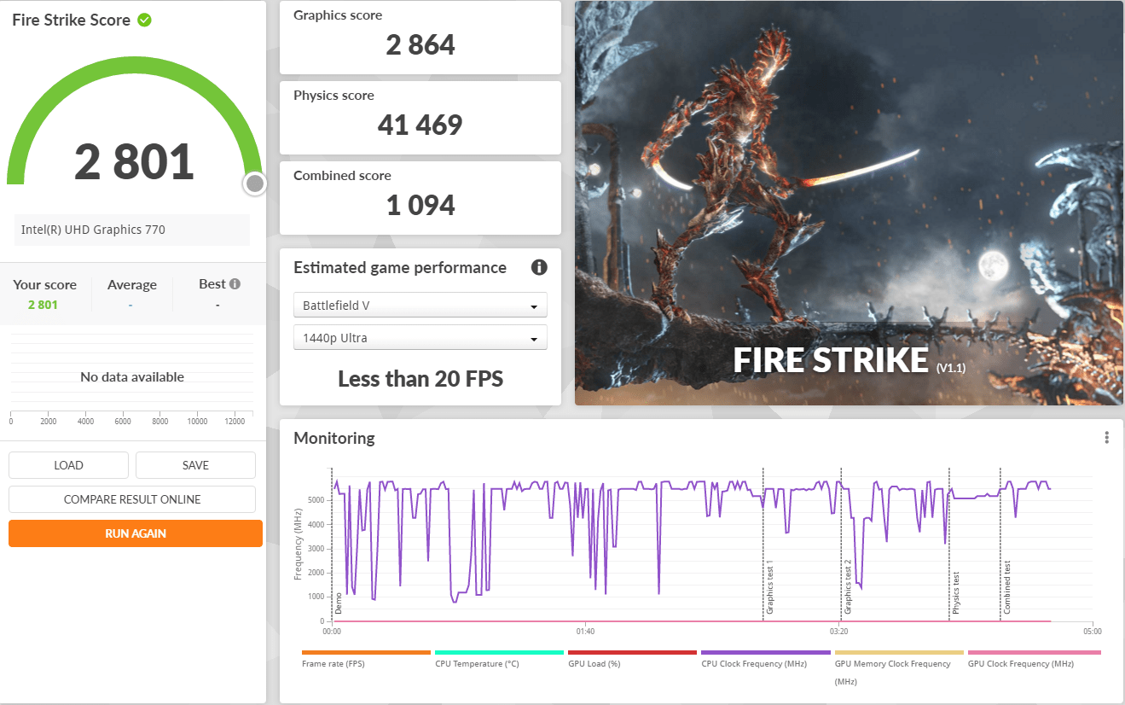Click the FIRE STRIKE title text on image
Screen dimensions: 1125x705
(x=831, y=361)
